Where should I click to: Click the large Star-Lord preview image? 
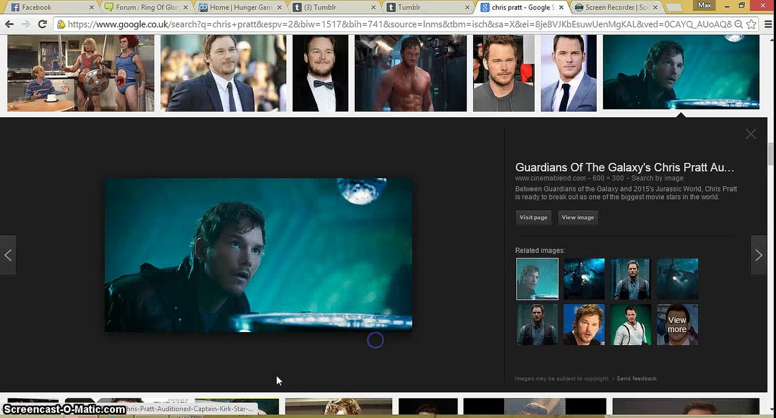(x=258, y=255)
